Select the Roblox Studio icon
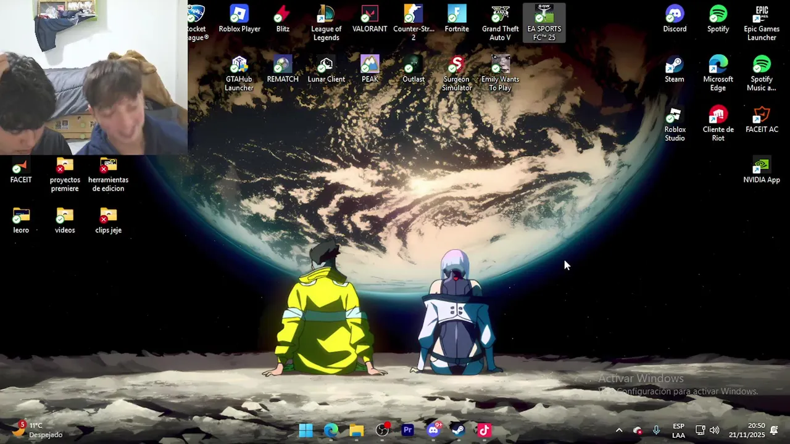Image resolution: width=790 pixels, height=444 pixels. click(675, 125)
